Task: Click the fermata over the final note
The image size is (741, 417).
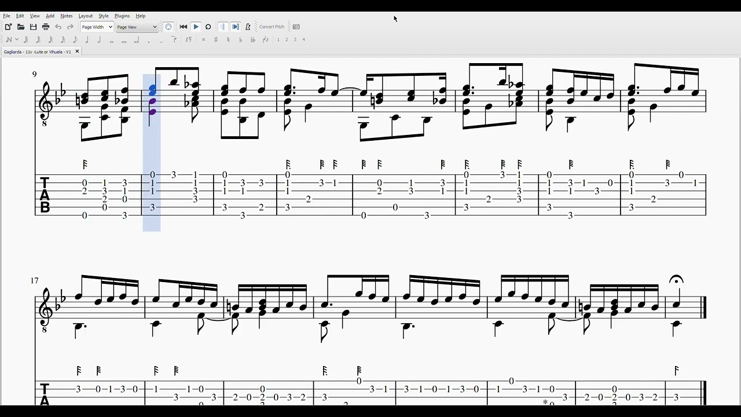Action: click(676, 280)
